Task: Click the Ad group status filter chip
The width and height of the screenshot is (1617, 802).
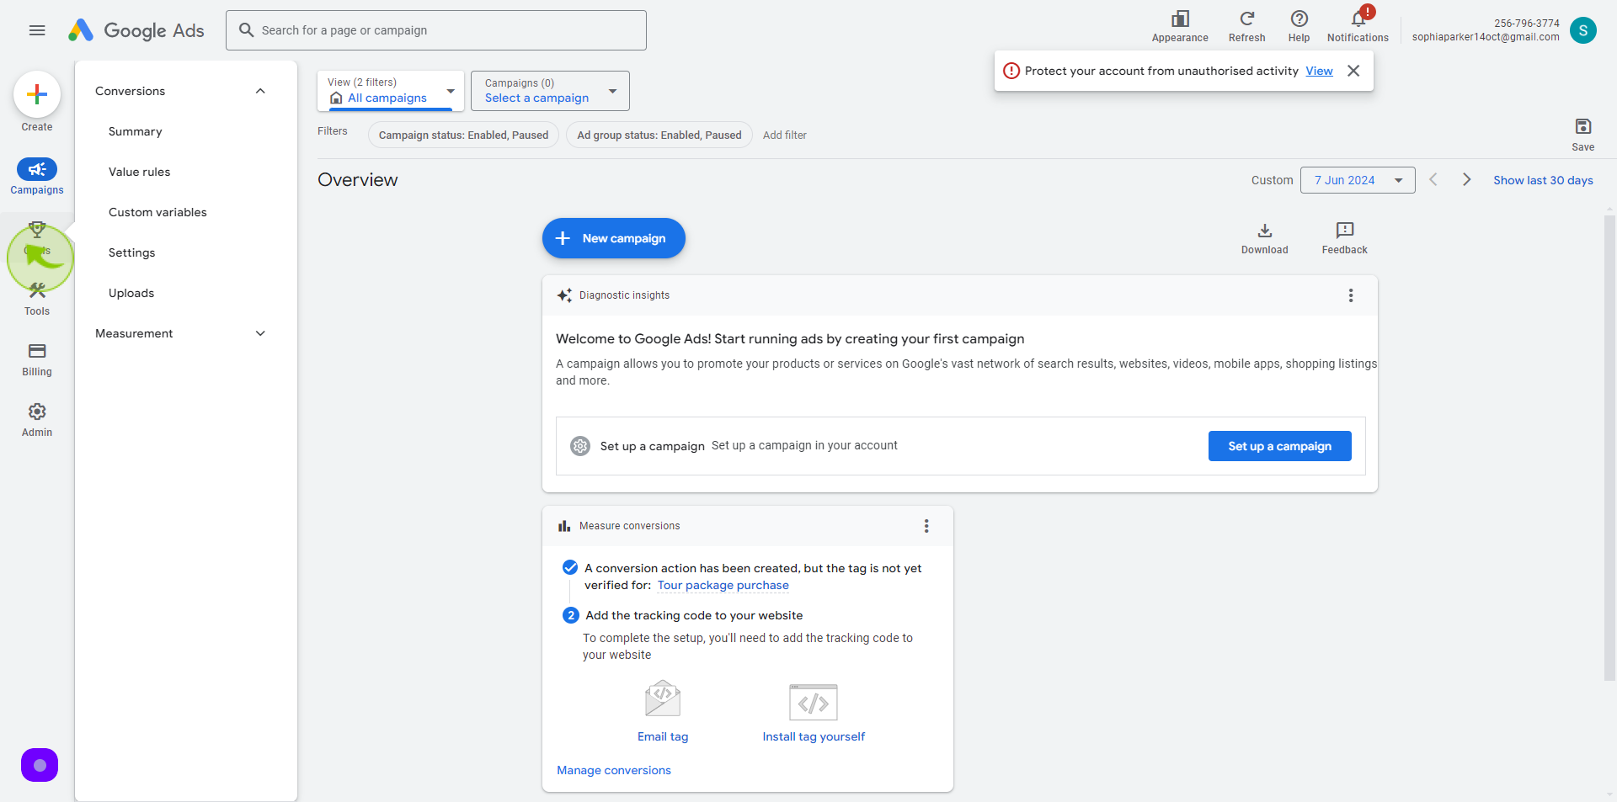Action: 659,135
